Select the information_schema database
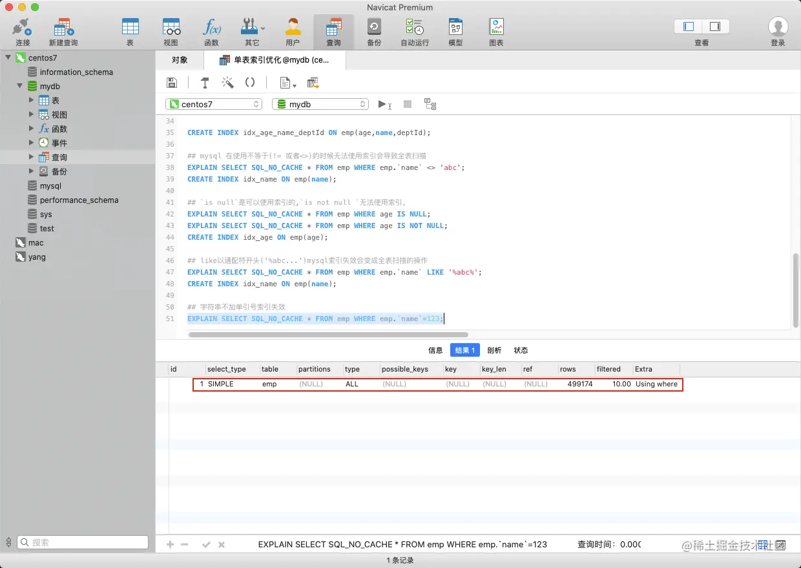The image size is (801, 568). [76, 72]
